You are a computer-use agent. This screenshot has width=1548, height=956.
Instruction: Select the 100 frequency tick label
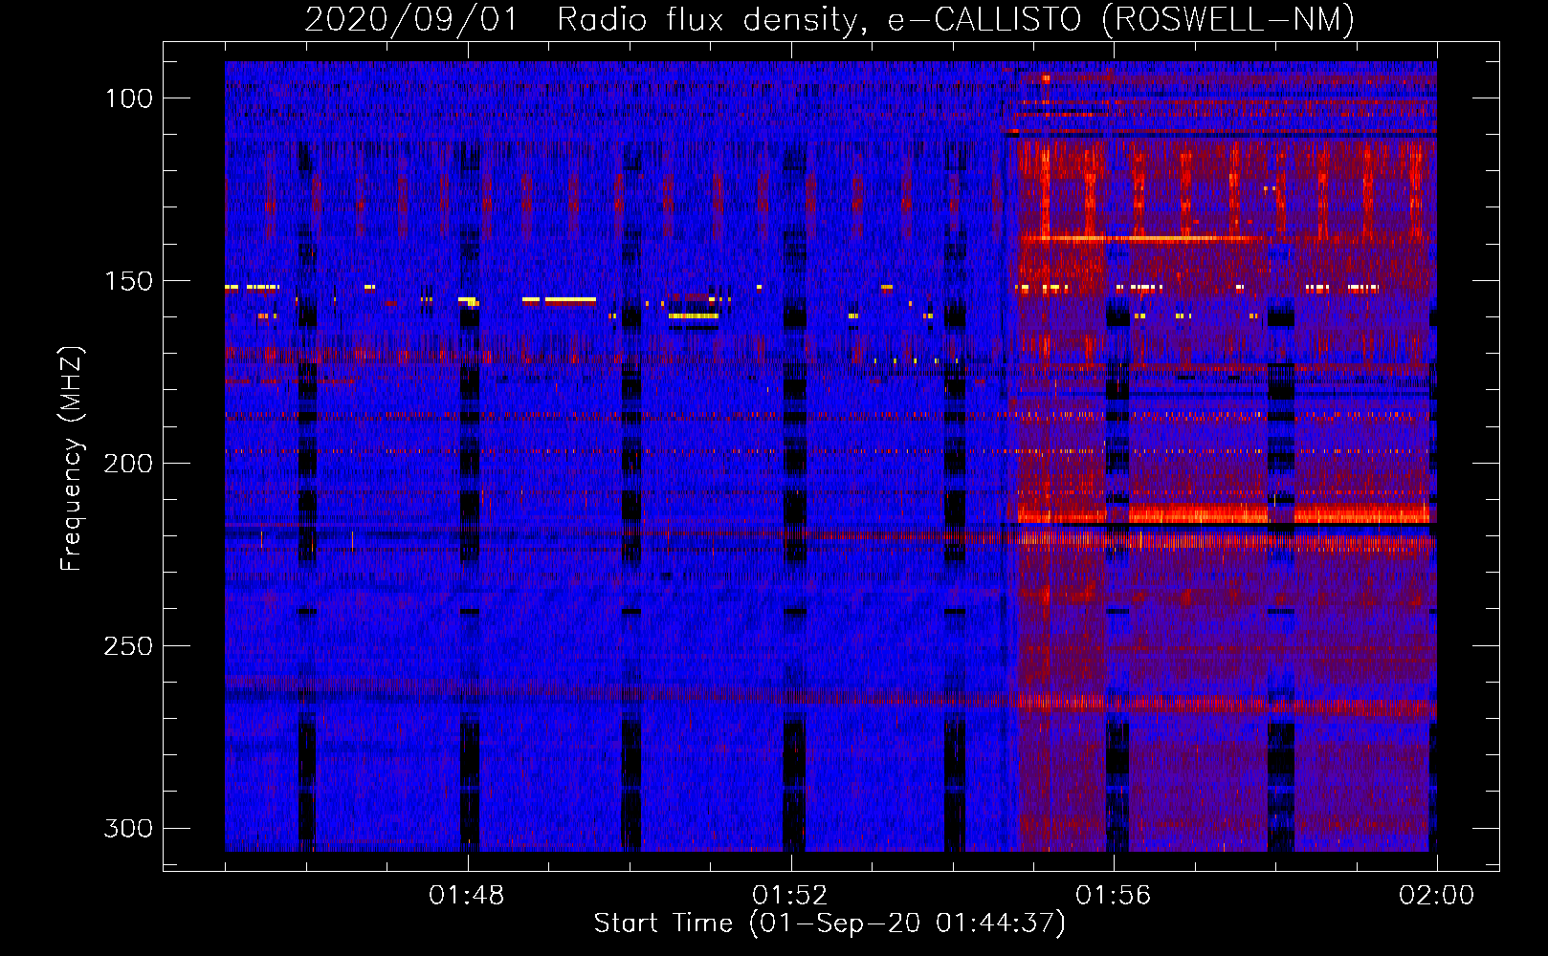pos(129,98)
